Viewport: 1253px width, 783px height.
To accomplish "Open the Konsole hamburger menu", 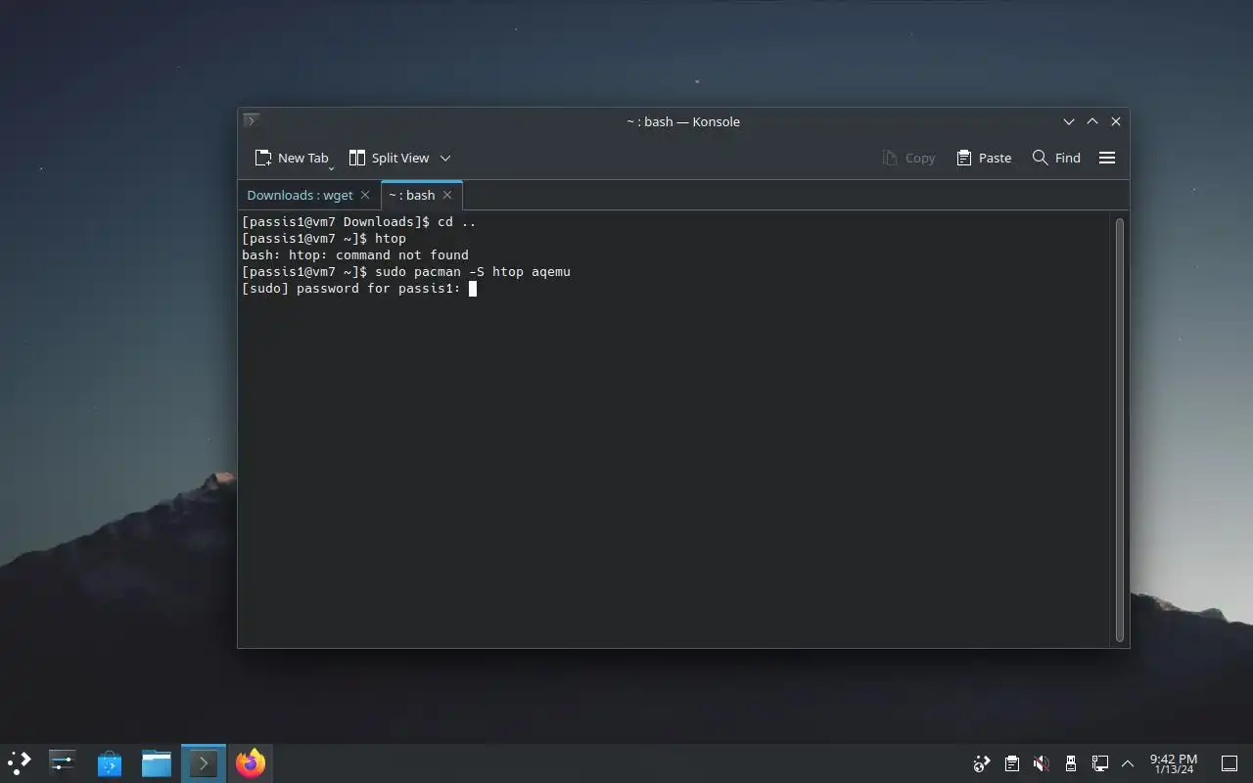I will [1107, 158].
